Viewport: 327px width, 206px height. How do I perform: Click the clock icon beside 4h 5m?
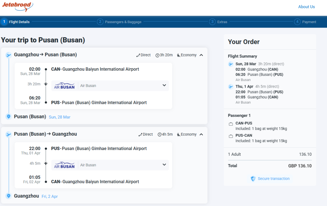pyautogui.click(x=160, y=135)
